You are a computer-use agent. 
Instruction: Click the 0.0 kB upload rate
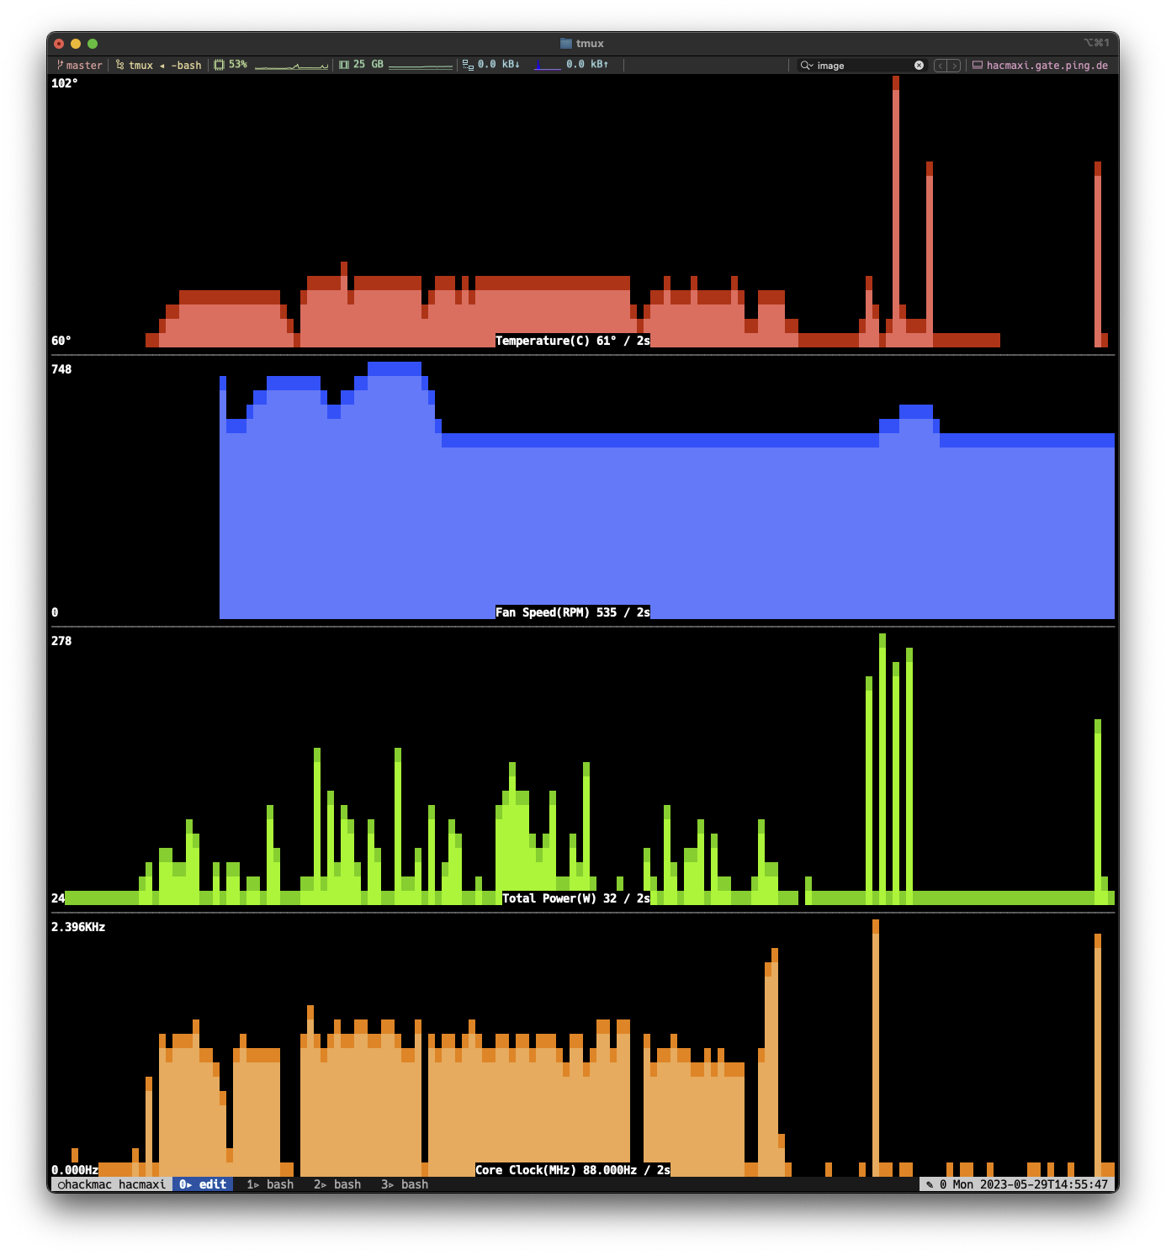tap(587, 64)
